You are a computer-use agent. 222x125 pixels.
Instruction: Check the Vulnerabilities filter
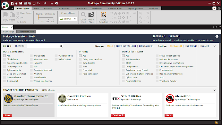pyautogui.click(x=56, y=56)
